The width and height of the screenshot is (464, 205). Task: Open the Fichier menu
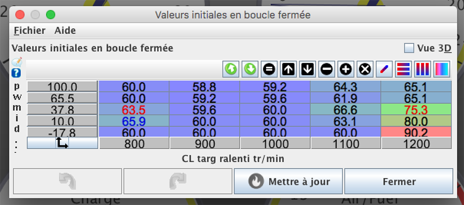[x=29, y=31]
